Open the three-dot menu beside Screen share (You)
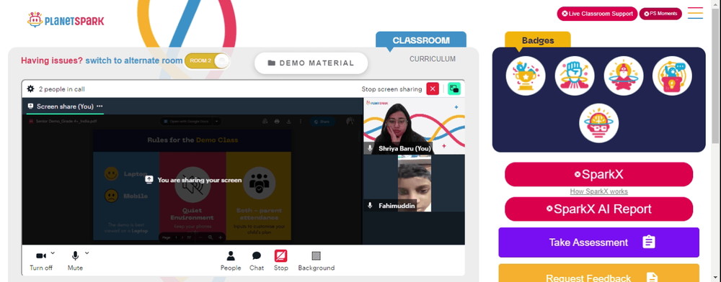Image resolution: width=721 pixels, height=282 pixels. (x=99, y=106)
